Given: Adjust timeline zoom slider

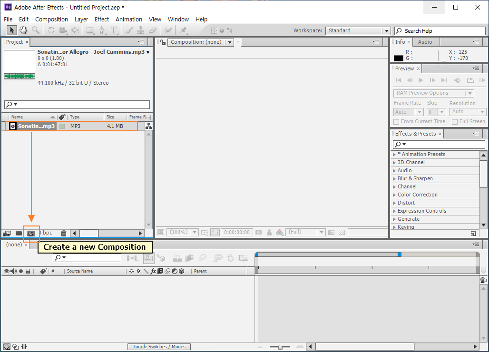Looking at the screenshot, I should click(280, 347).
